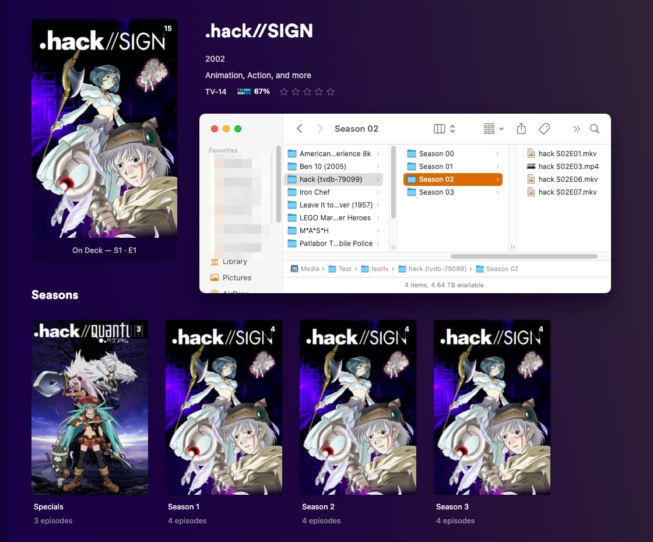Show the hidden Finder toolbar items

point(577,129)
